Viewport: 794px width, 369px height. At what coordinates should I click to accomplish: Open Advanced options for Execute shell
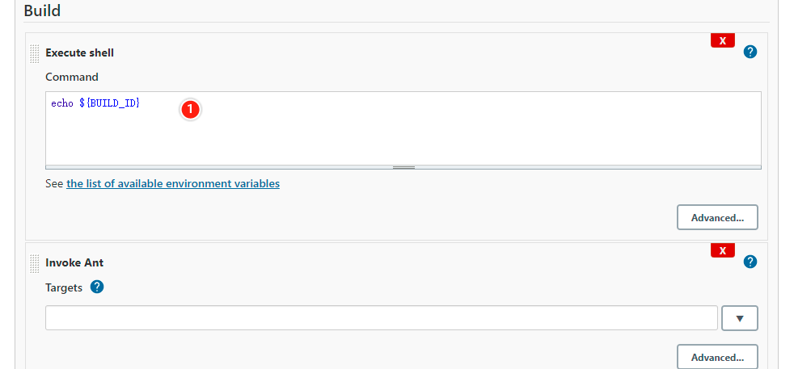tap(717, 217)
